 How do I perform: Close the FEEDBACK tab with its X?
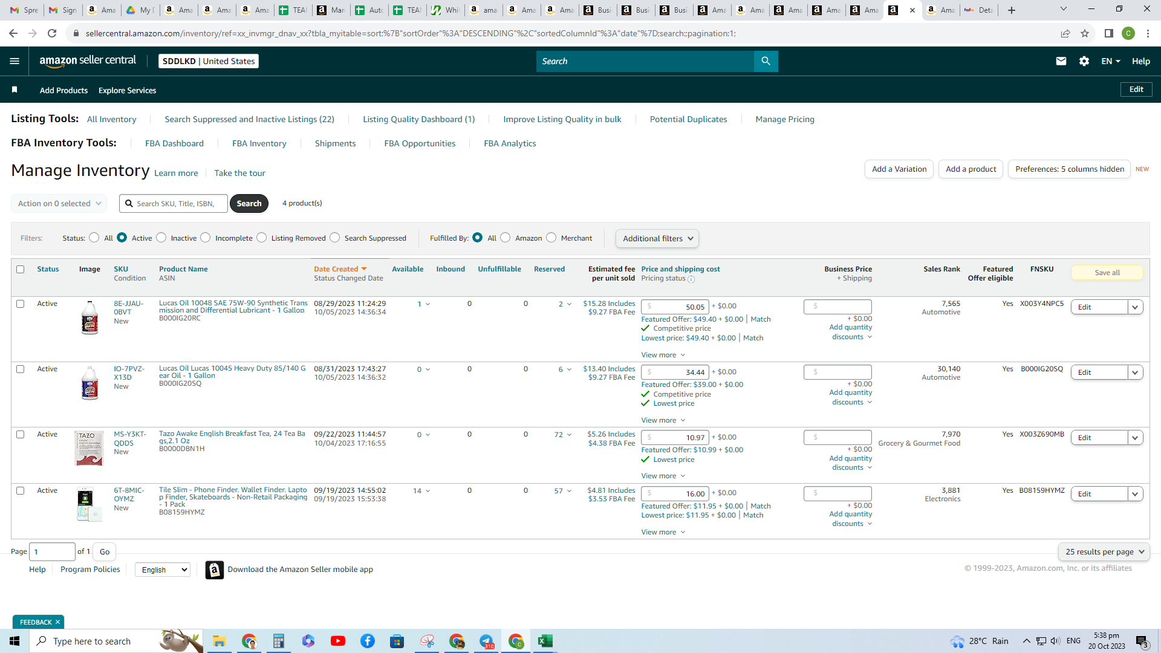tap(58, 622)
